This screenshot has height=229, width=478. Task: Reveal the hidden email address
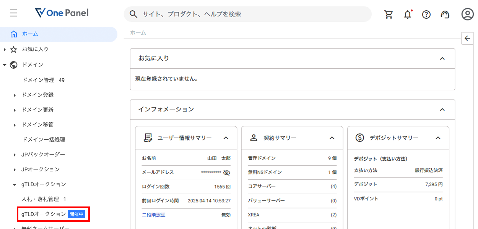(227, 173)
